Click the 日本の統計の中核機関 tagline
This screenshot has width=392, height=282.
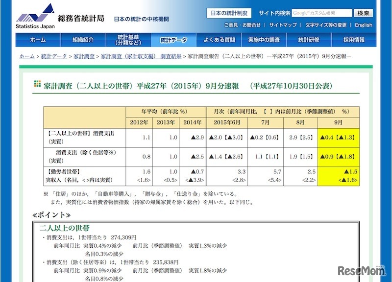coord(142,19)
